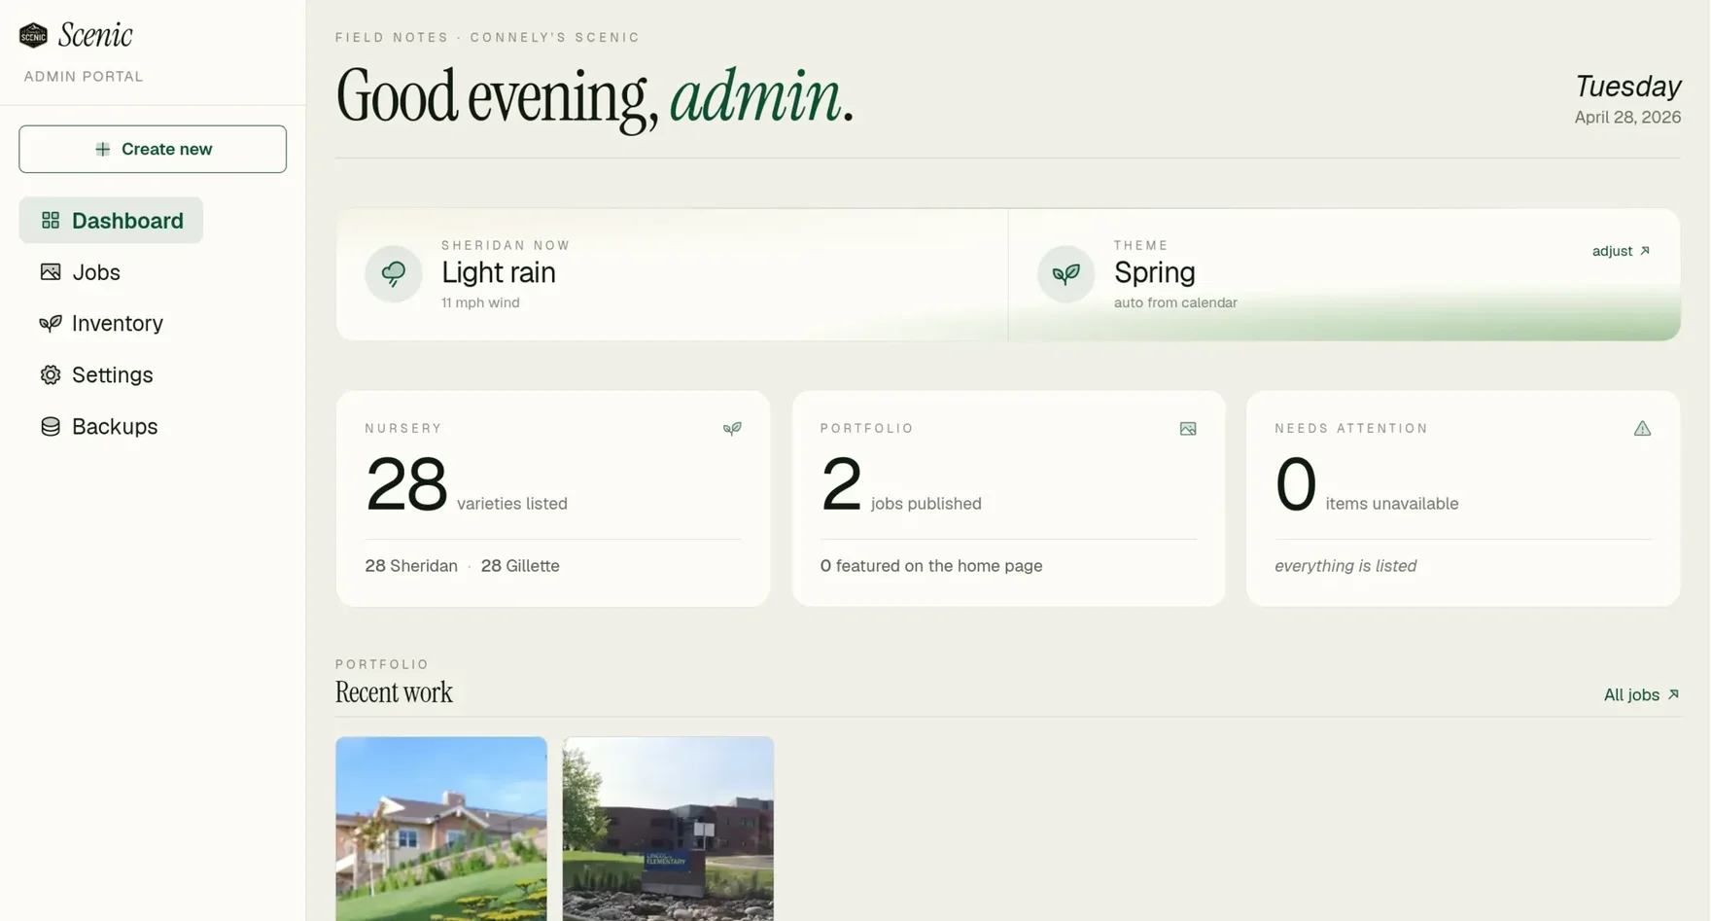Image resolution: width=1711 pixels, height=921 pixels.
Task: Go to the Dashboard menu item
Action: pos(111,221)
